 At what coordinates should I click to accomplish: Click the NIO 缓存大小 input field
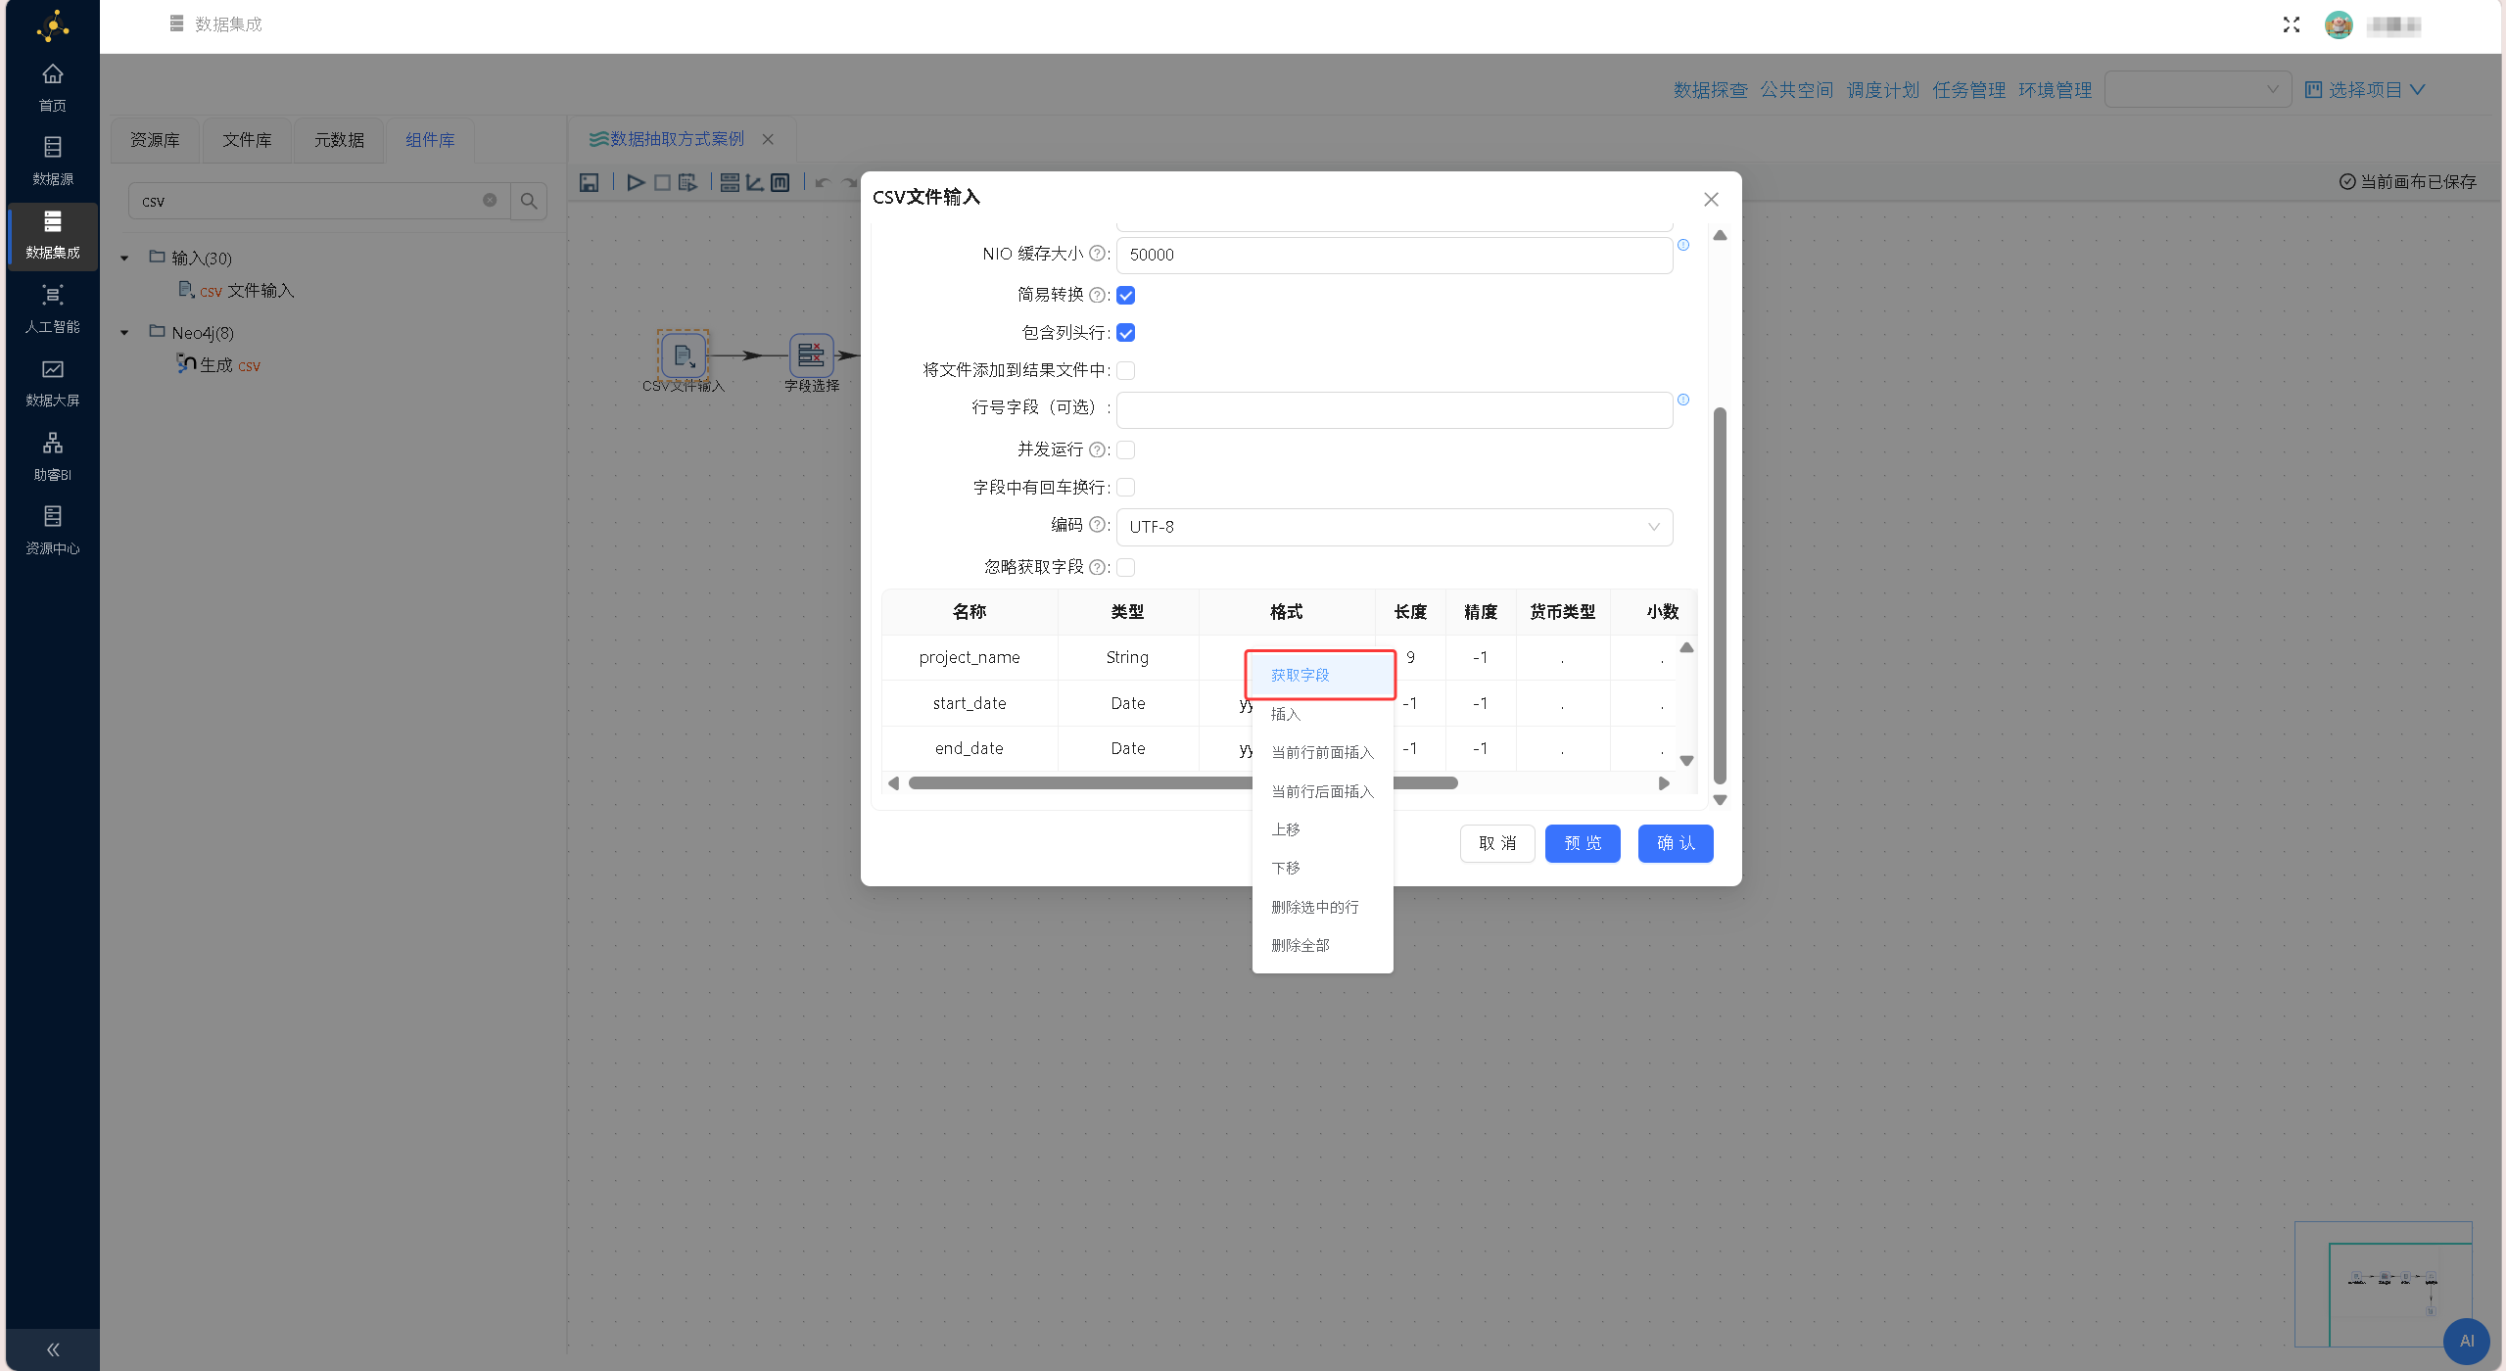pyautogui.click(x=1395, y=255)
